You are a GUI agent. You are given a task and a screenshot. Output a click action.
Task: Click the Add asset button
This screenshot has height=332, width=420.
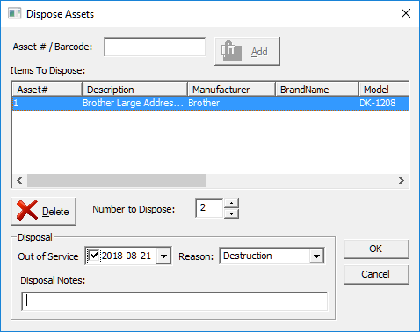coord(247,51)
